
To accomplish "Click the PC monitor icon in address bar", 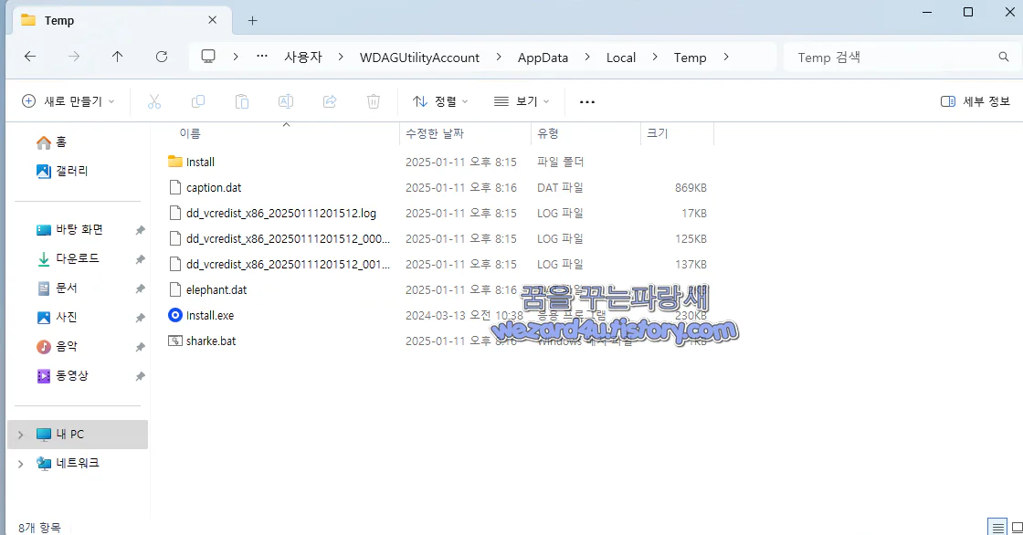I will 208,57.
